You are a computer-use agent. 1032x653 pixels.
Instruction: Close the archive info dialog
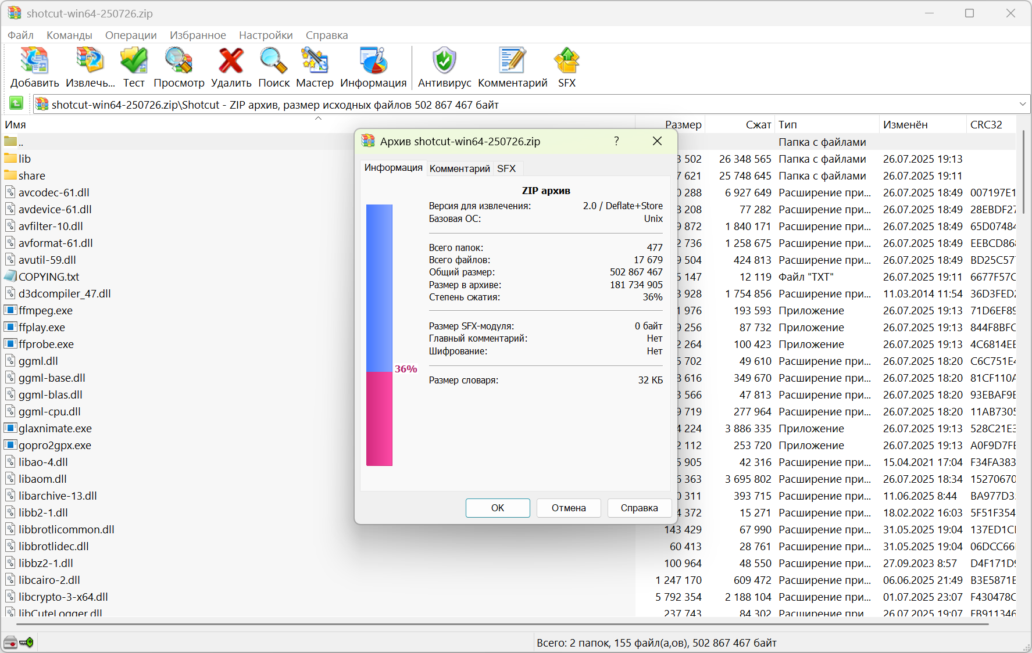tap(657, 141)
